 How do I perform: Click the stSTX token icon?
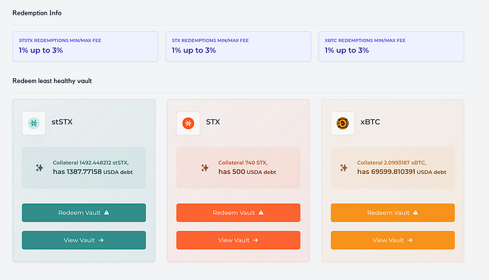coord(34,123)
